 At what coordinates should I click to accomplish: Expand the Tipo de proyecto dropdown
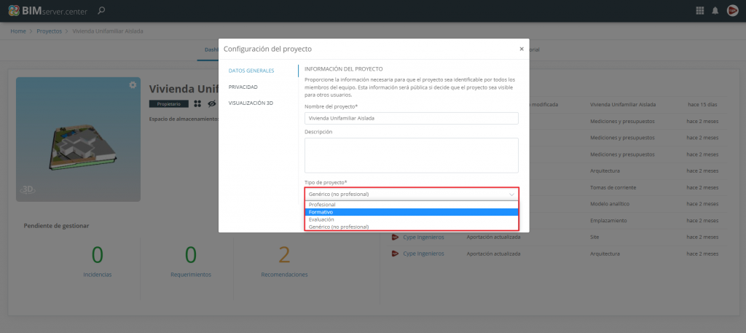tap(411, 195)
